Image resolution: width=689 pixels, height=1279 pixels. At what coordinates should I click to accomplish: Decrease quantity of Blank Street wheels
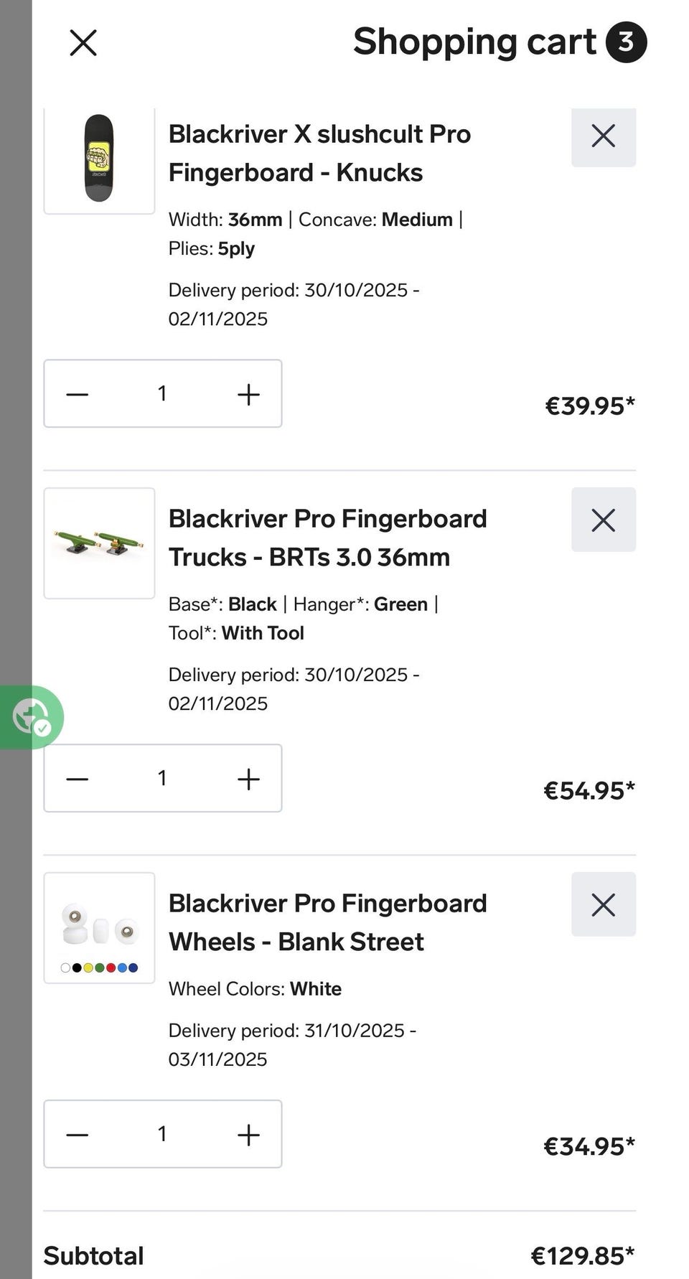click(x=78, y=1135)
